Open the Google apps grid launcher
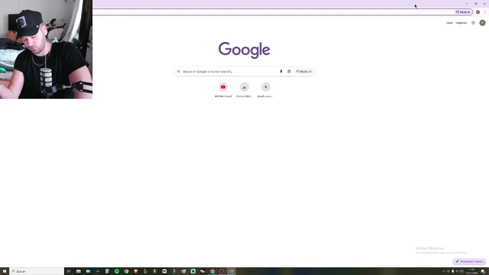Viewport: 489px width, 275px height. tap(473, 23)
